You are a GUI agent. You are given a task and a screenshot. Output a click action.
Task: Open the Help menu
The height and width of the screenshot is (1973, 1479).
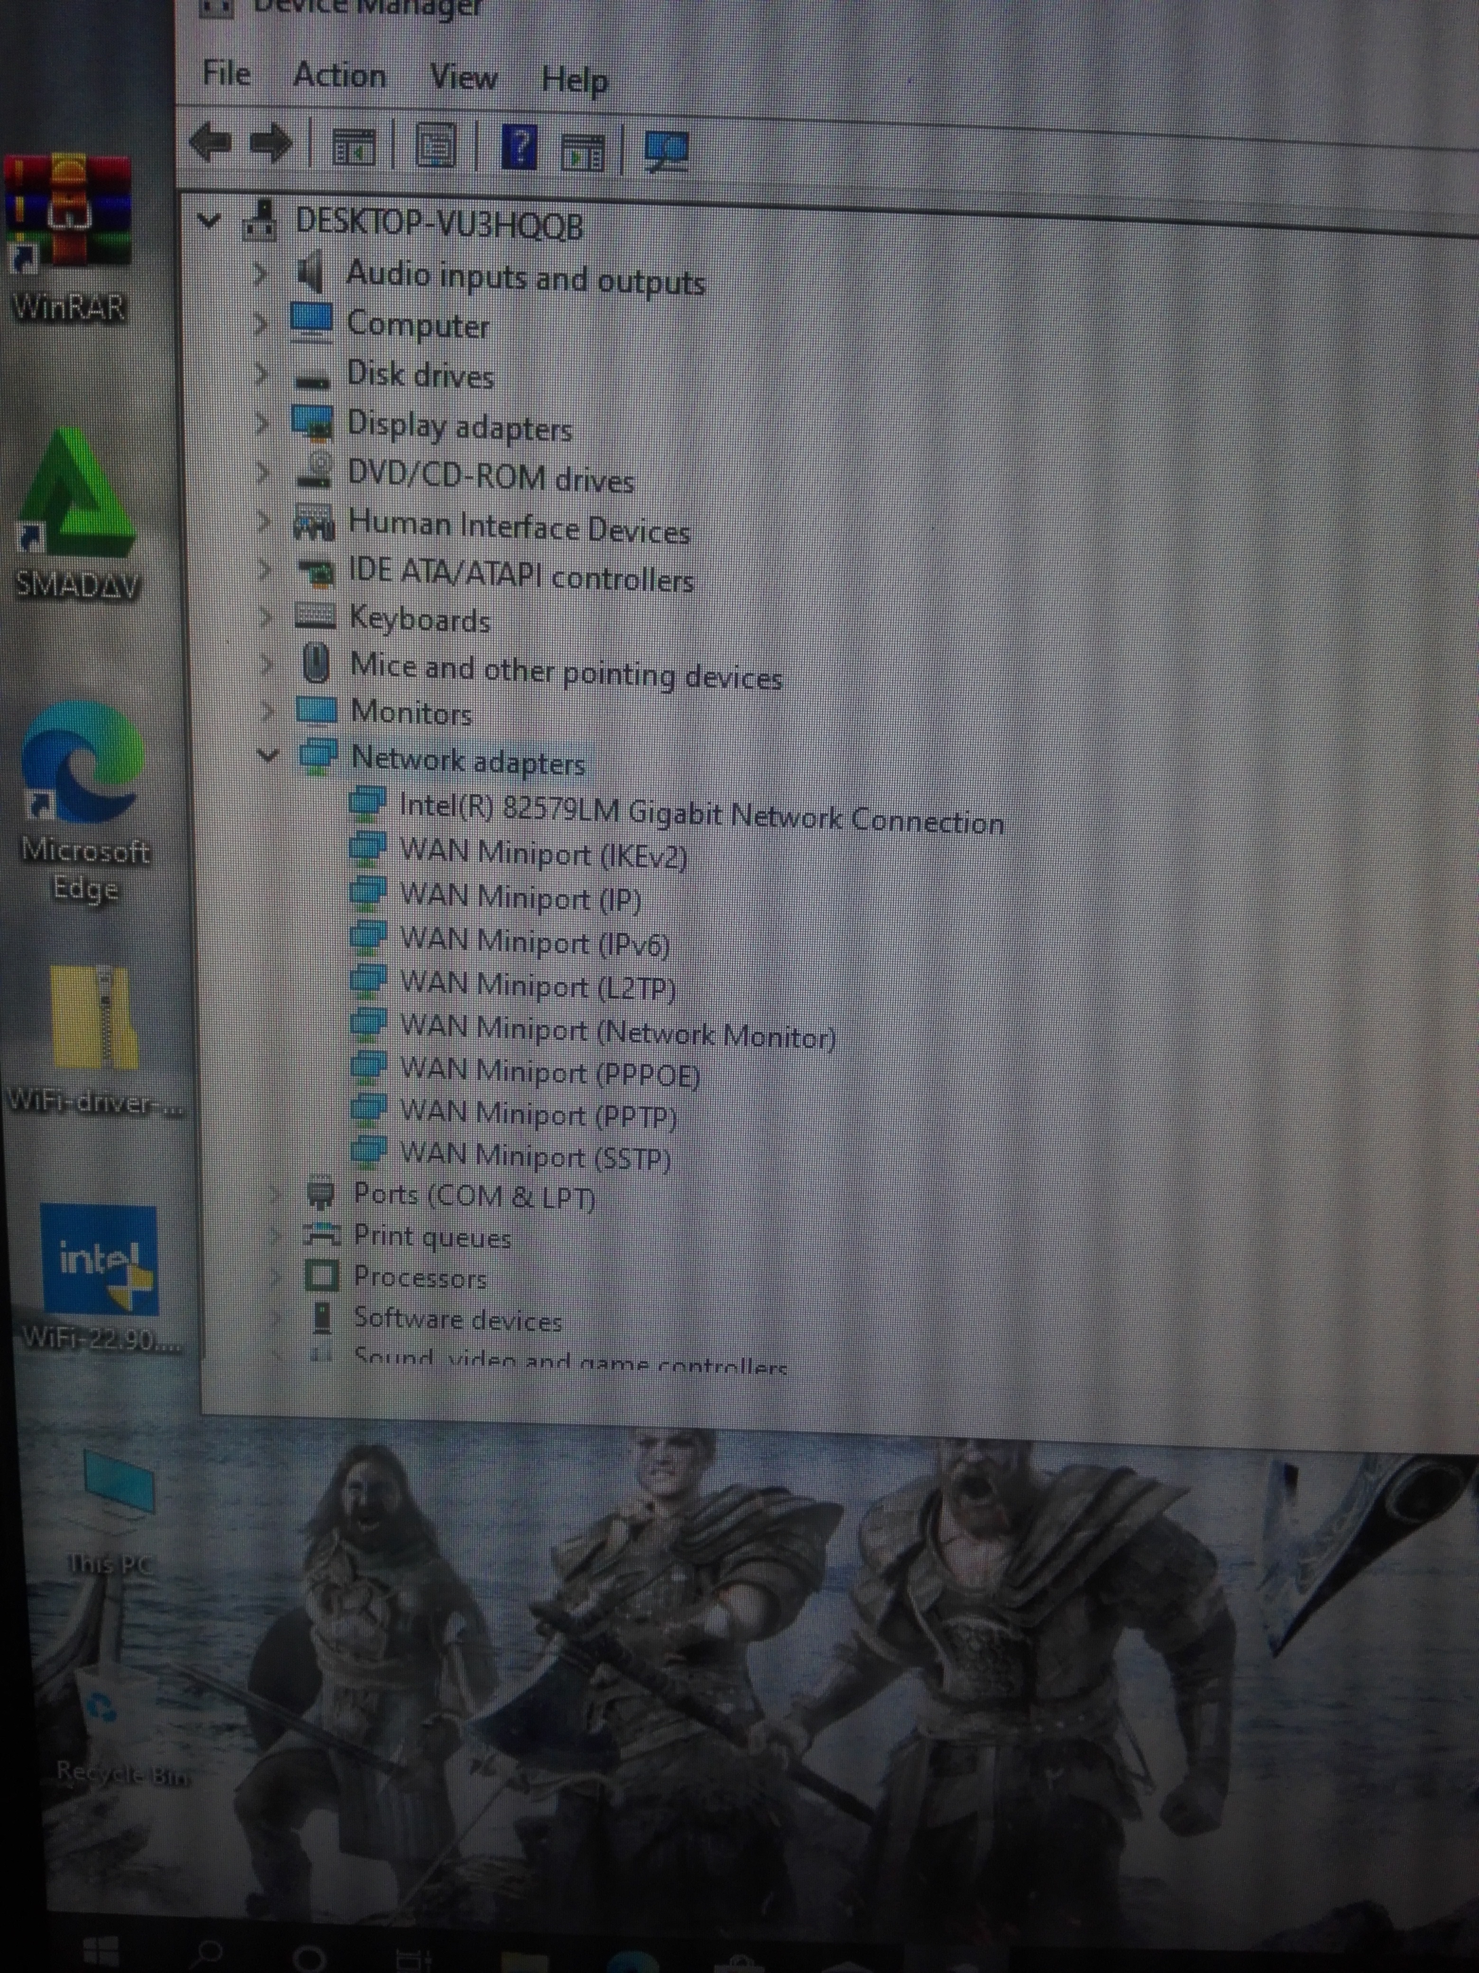click(x=575, y=81)
